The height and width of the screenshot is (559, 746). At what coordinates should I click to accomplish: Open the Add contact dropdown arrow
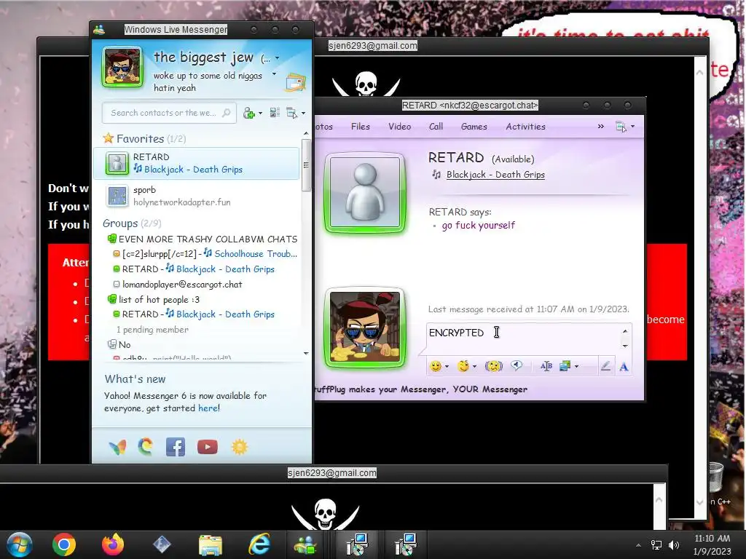260,113
